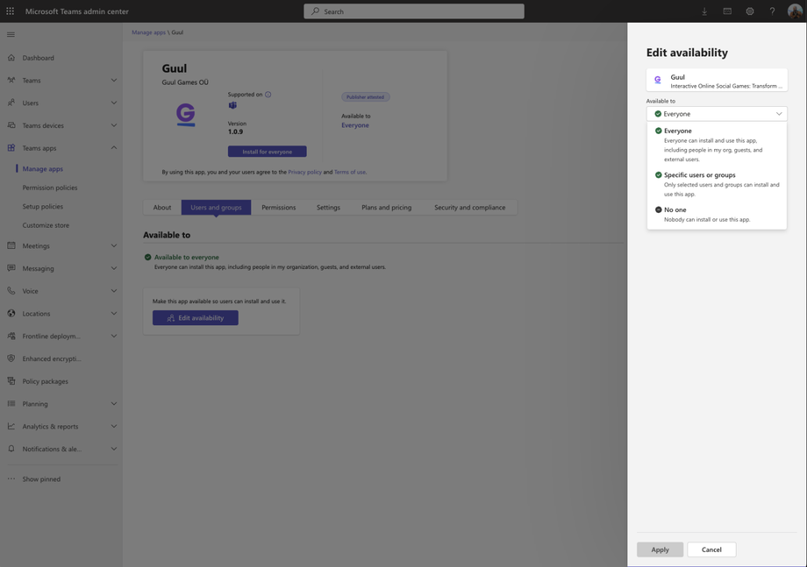Open the Privacy policy link
The width and height of the screenshot is (807, 567).
[x=304, y=173]
